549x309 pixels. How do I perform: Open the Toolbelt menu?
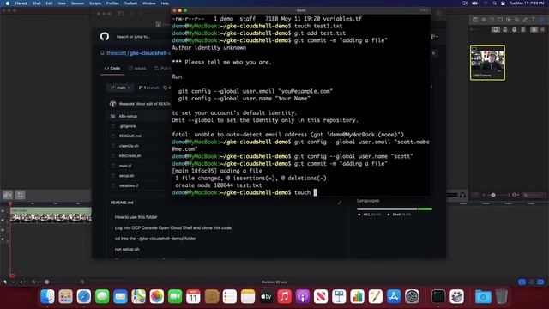click(130, 3)
